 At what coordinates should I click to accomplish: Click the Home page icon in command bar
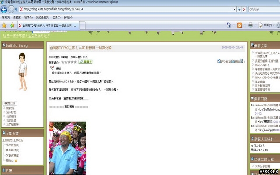pos(228,25)
